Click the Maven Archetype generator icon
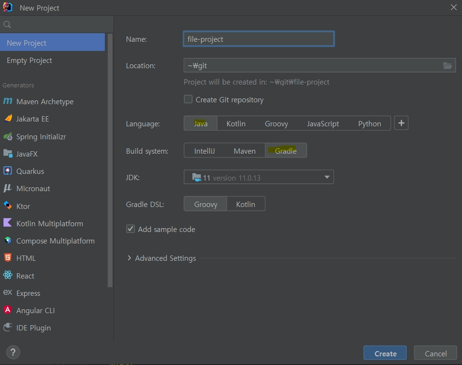The width and height of the screenshot is (462, 365). point(8,101)
